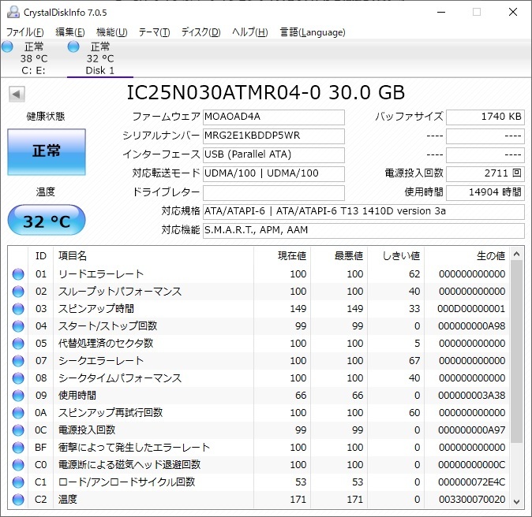Click status orb of attribute 04 row
The image size is (532, 517).
pyautogui.click(x=18, y=326)
